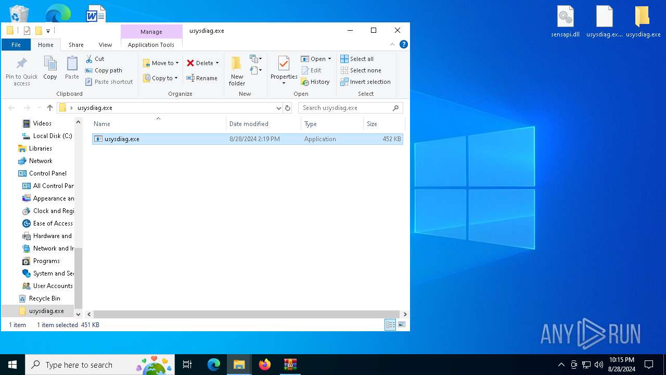The width and height of the screenshot is (666, 375).
Task: Click the Paste ribbon button
Action: (x=72, y=68)
